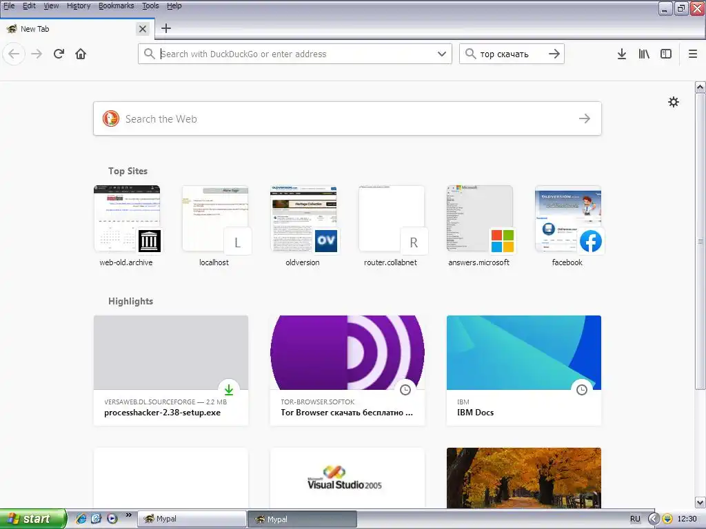Open a new tab with plus button

165,28
